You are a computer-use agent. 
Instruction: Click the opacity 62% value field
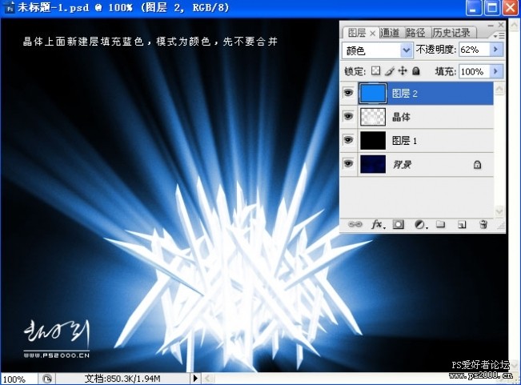pos(474,50)
